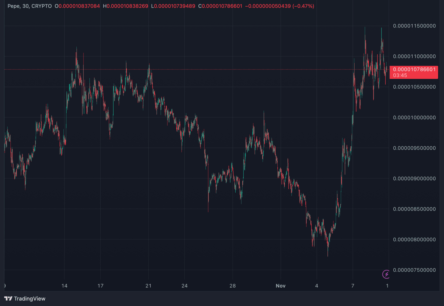Click the red current price label 0.000010786601
The width and height of the screenshot is (444, 306).
414,69
